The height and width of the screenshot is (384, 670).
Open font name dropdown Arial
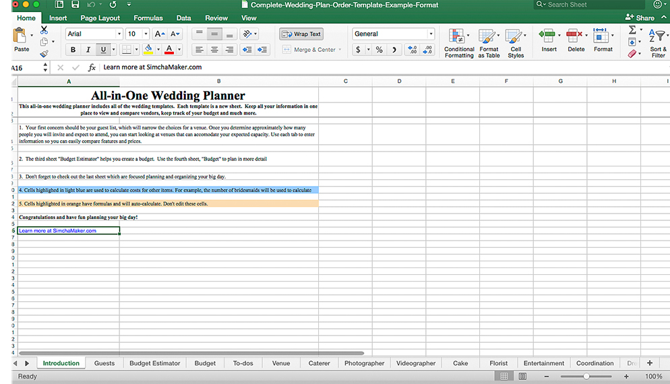tap(119, 34)
